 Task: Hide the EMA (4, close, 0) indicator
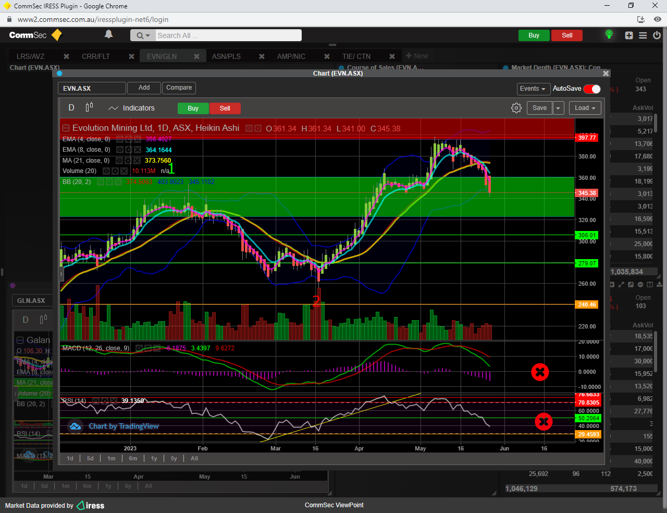coord(120,140)
